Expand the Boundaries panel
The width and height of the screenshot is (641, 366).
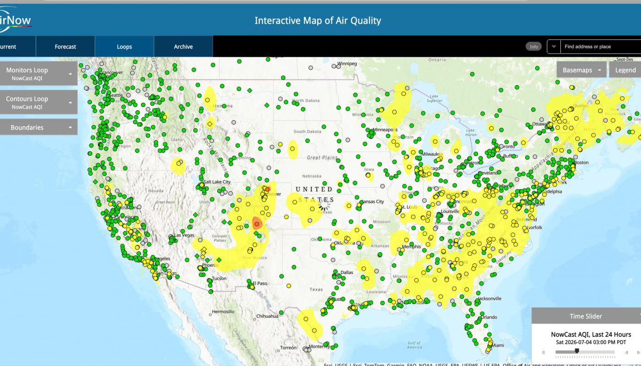pos(38,127)
